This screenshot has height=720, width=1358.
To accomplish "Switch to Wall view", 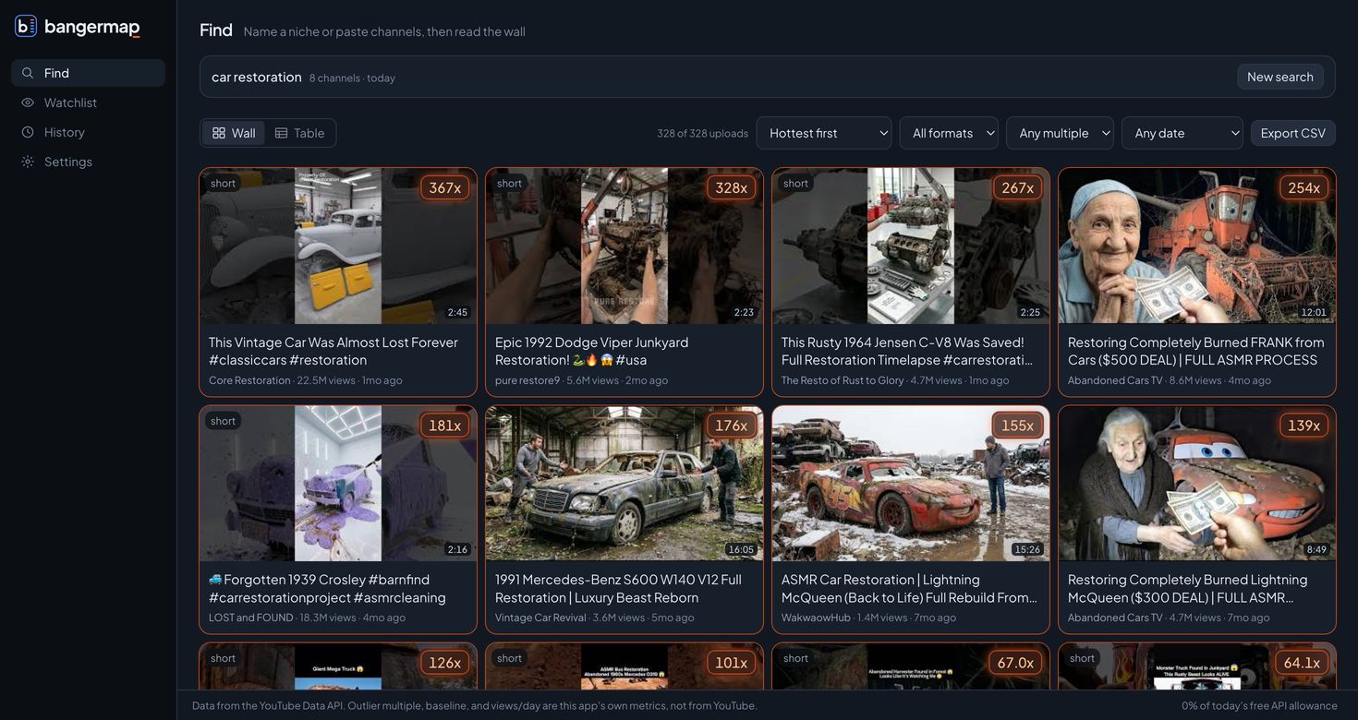I will (234, 133).
